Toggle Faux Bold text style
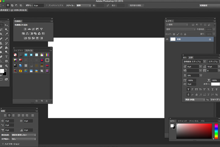Viewport: 220px width, 147px height. click(x=188, y=89)
